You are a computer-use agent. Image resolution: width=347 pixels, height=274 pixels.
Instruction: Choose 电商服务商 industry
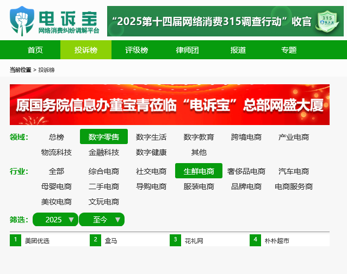coord(294,186)
